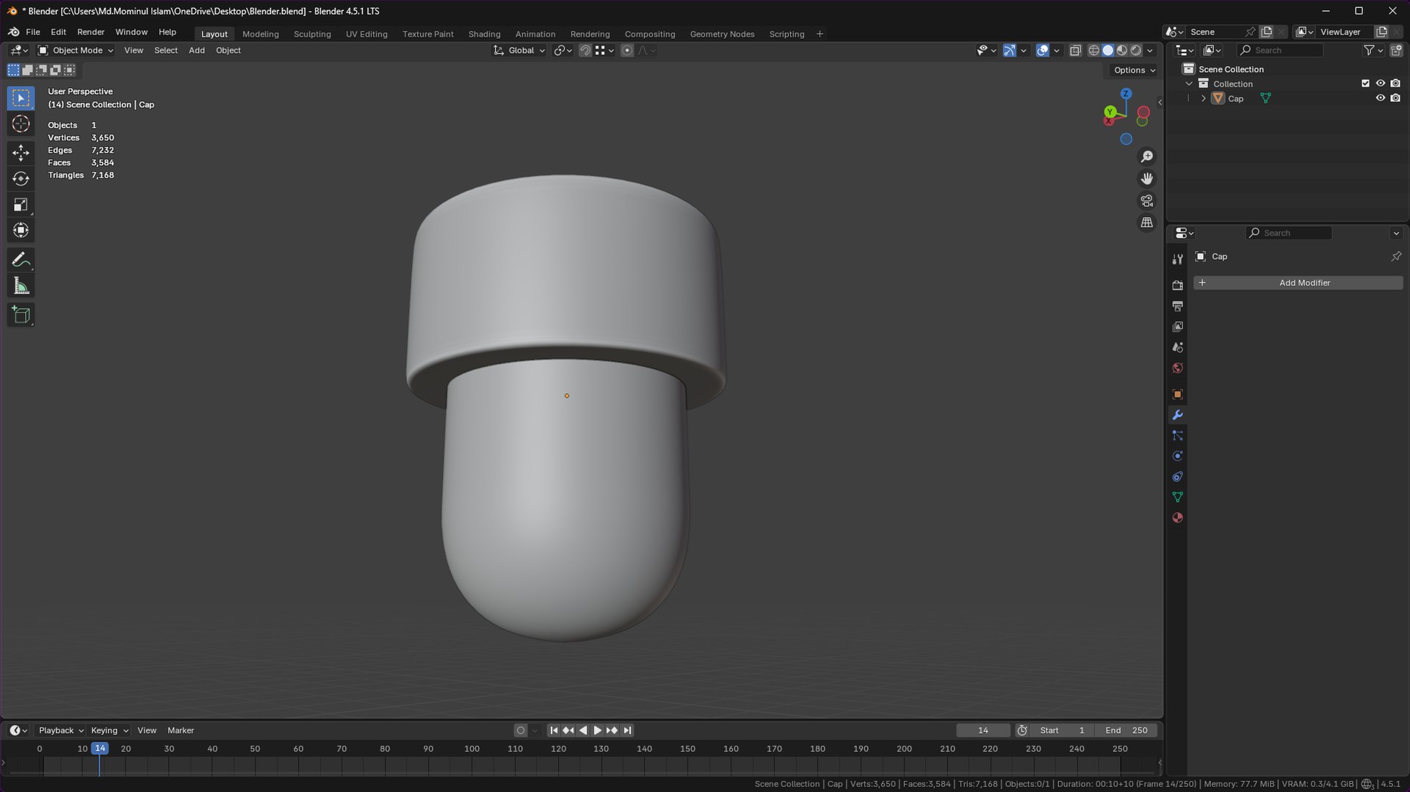Activate the Rotate tool
1410x792 pixels.
click(x=21, y=178)
